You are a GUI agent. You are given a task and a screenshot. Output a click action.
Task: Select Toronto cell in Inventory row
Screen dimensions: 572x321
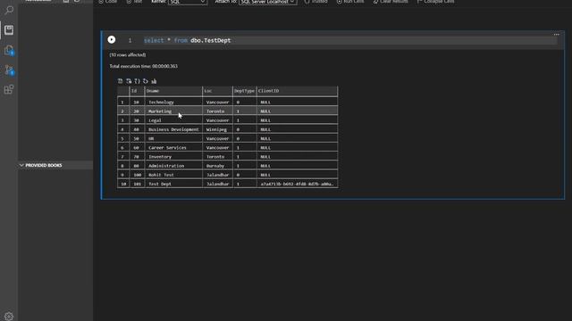[217, 157]
